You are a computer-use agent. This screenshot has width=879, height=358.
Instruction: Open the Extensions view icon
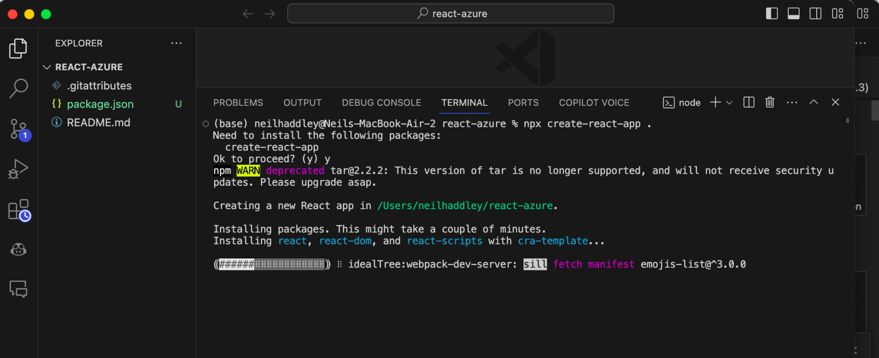pyautogui.click(x=18, y=210)
